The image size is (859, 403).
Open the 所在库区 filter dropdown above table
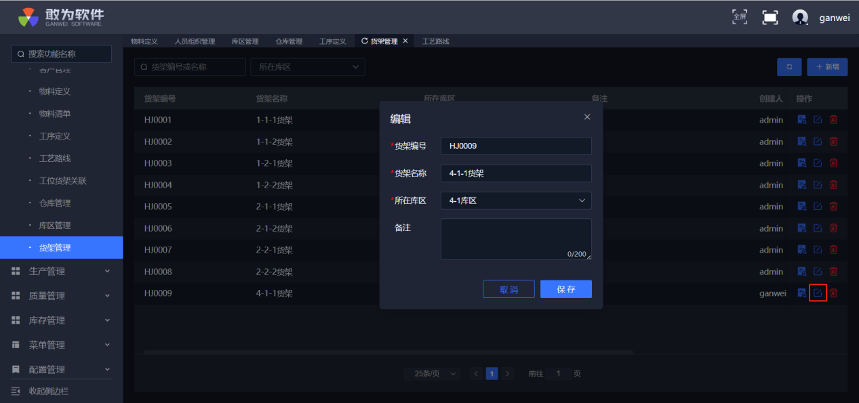(x=308, y=67)
